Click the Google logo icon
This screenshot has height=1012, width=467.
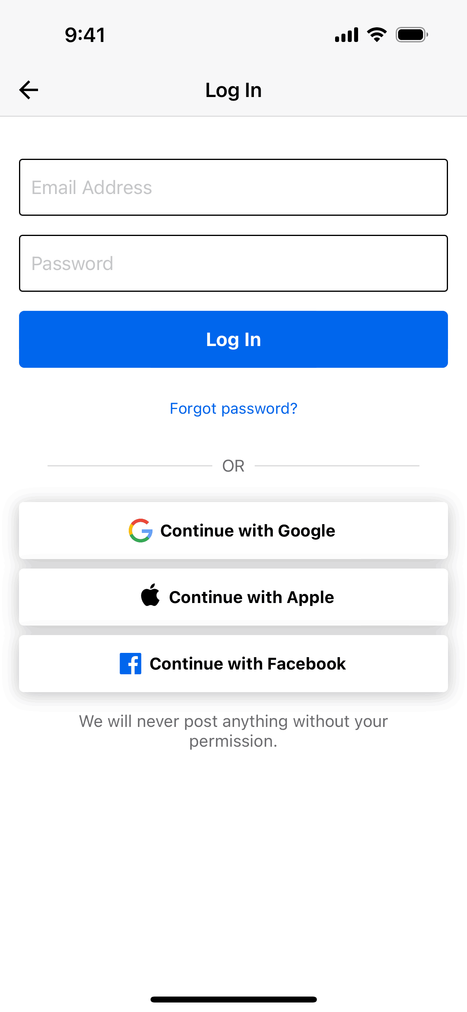pyautogui.click(x=141, y=531)
